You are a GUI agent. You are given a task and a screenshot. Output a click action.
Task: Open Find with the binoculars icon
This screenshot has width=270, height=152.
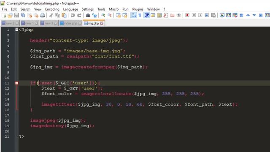point(88,15)
